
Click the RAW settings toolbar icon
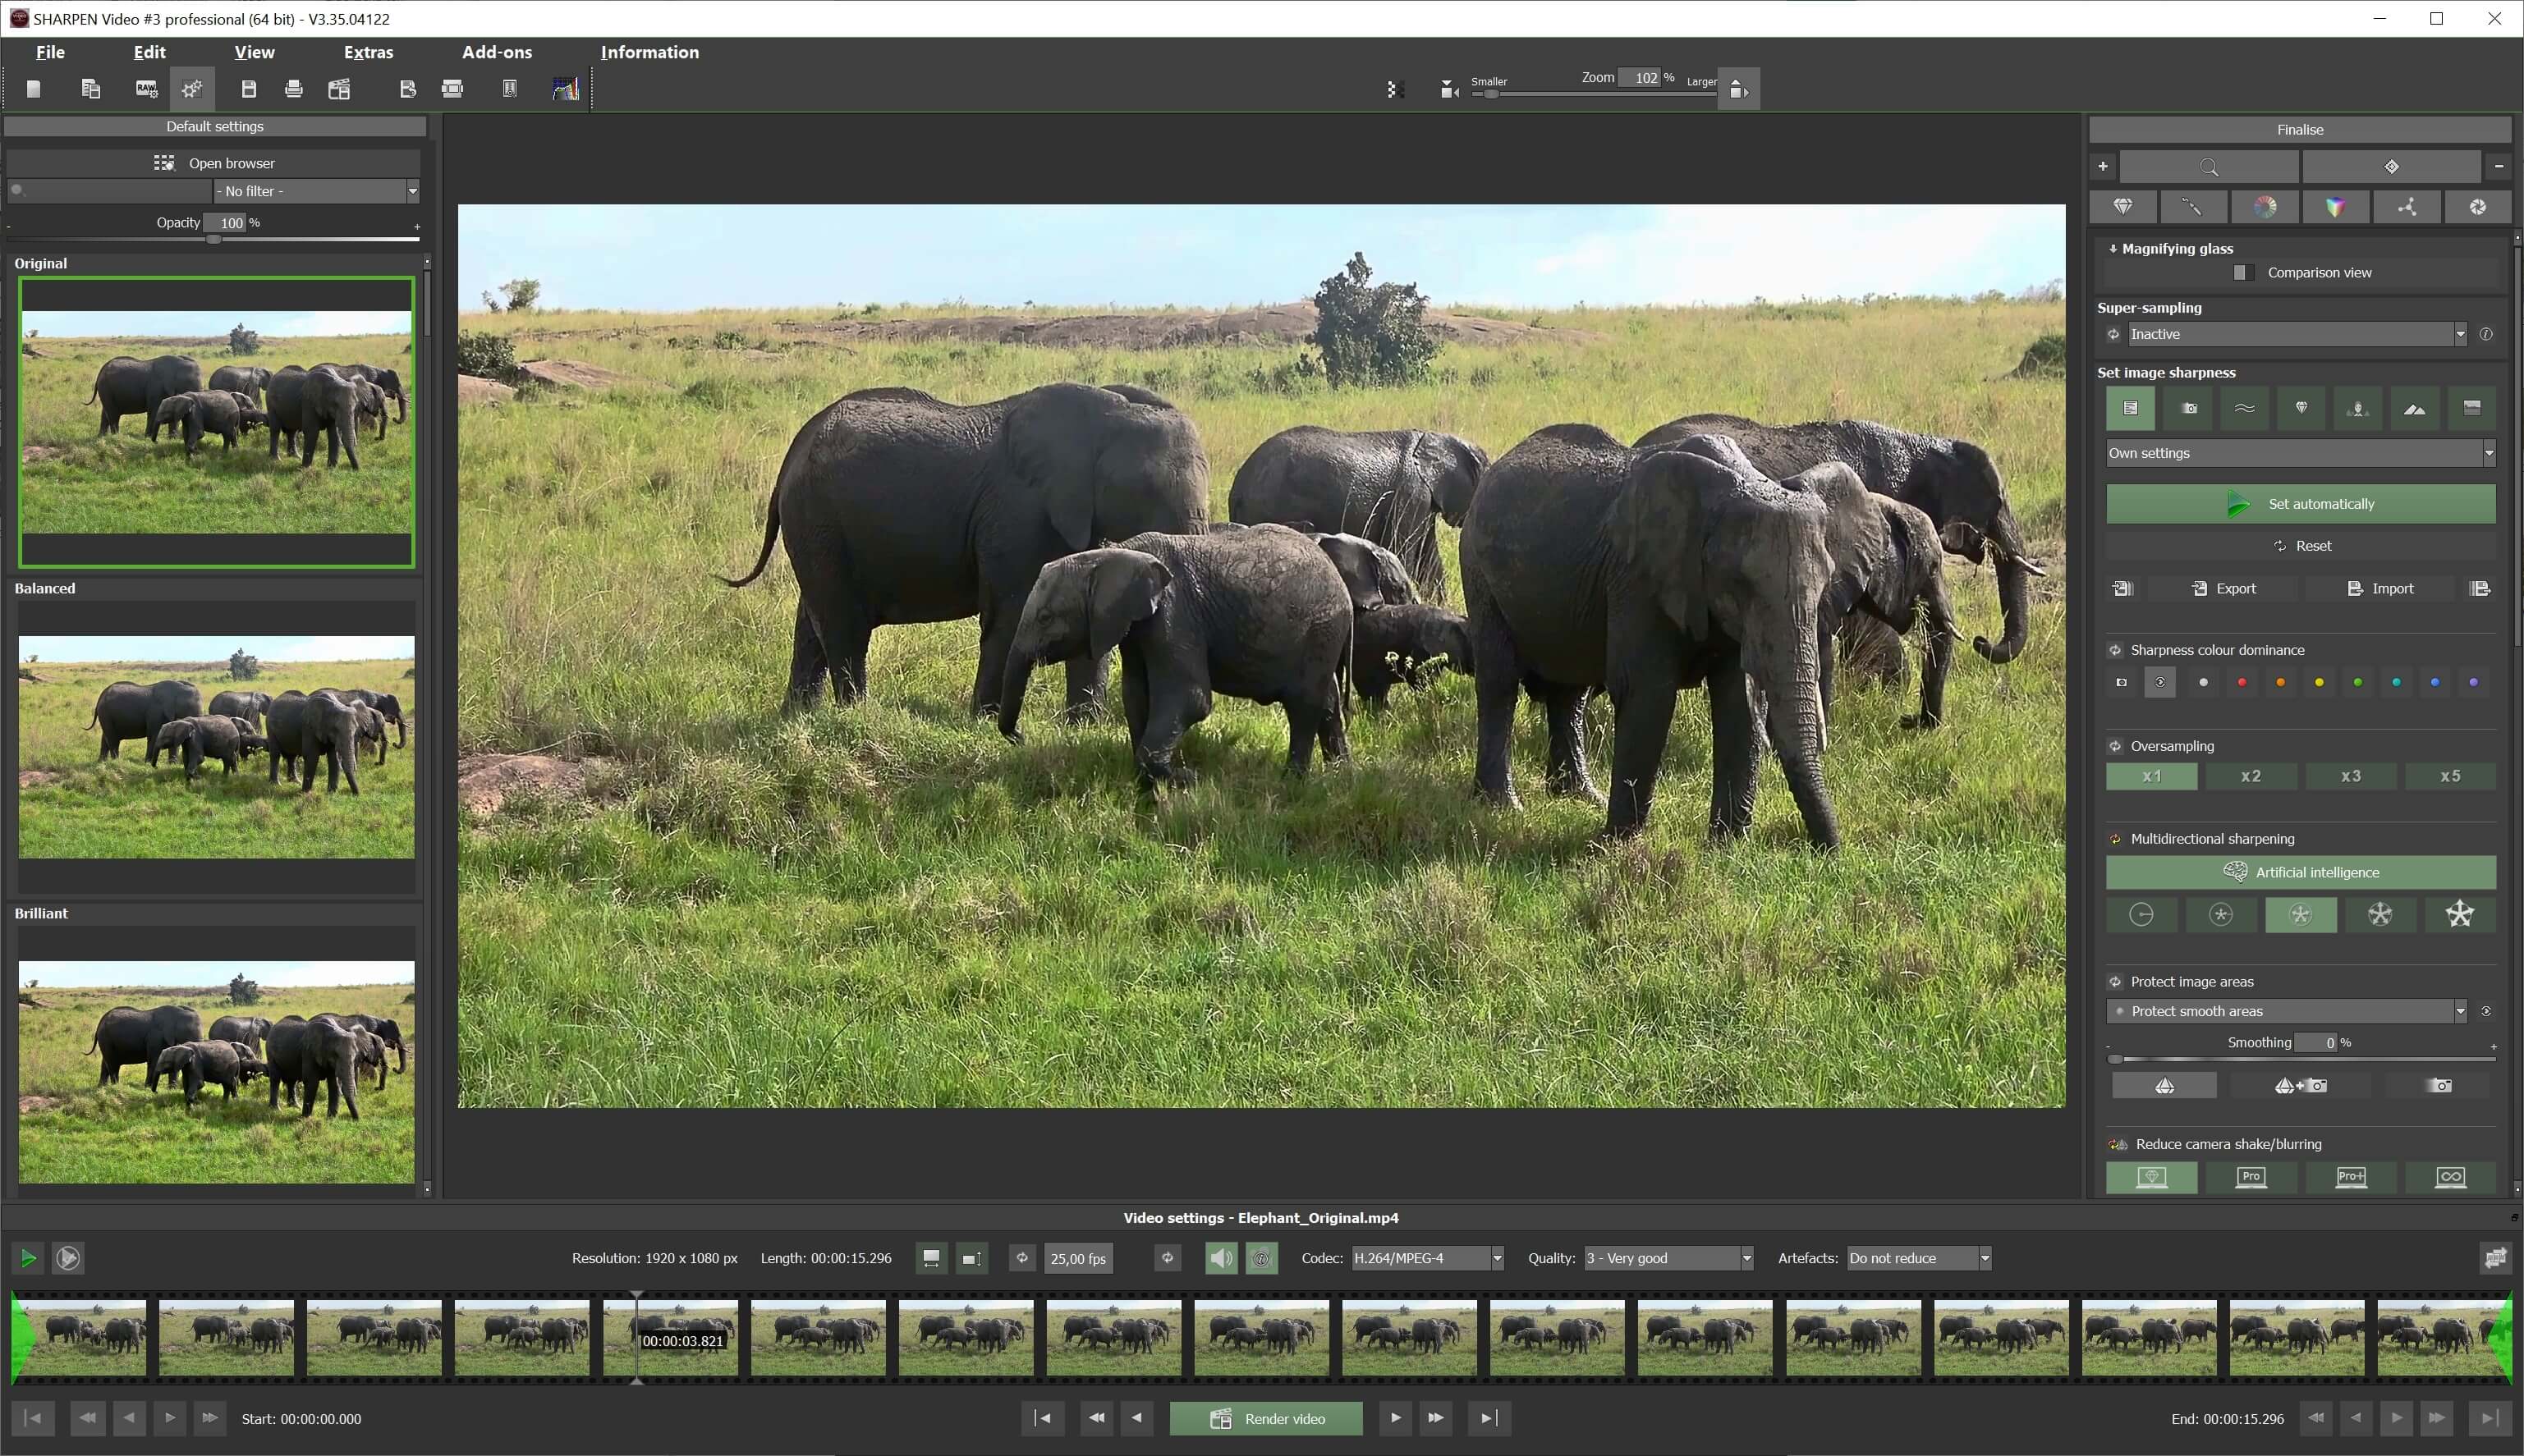click(x=146, y=89)
